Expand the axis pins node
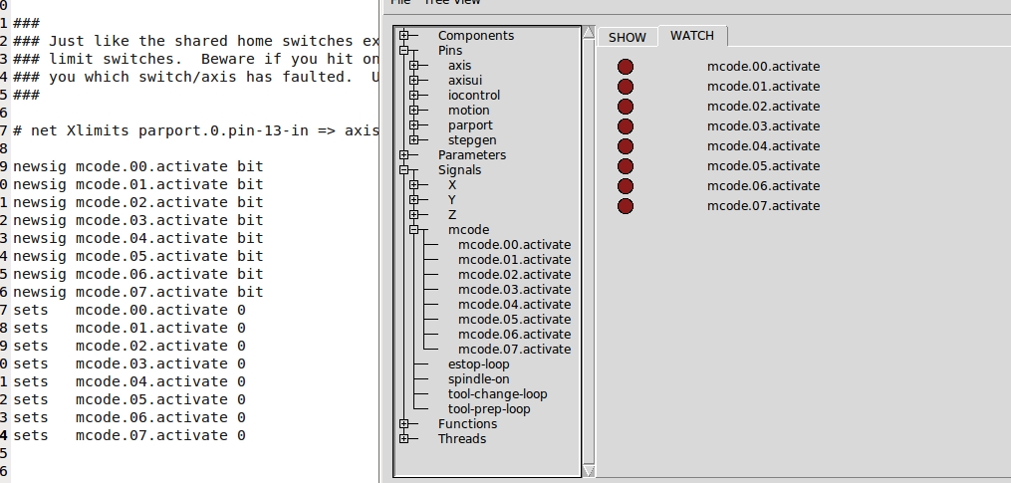Viewport: 1011px width, 483px height. point(414,65)
